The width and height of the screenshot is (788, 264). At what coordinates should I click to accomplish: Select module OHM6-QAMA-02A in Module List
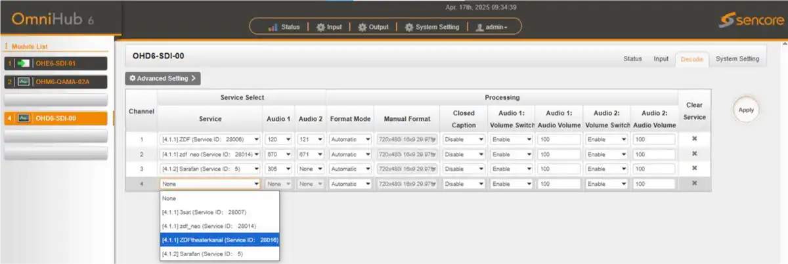click(x=56, y=82)
